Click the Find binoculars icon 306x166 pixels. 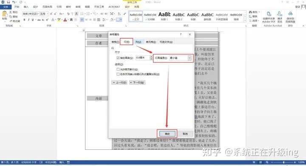[x=250, y=12]
